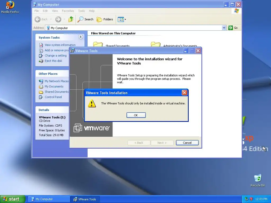Viewport: 271px width, 203px height.
Task: Click the View system information icon
Action: point(41,45)
